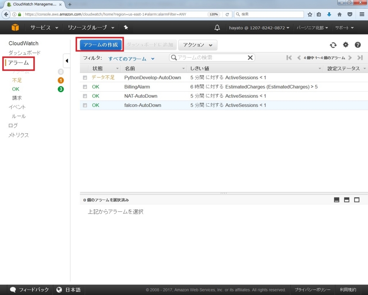This screenshot has width=368, height=295.
Task: Click the NAT-AutoDown name cell
Action: coord(141,96)
